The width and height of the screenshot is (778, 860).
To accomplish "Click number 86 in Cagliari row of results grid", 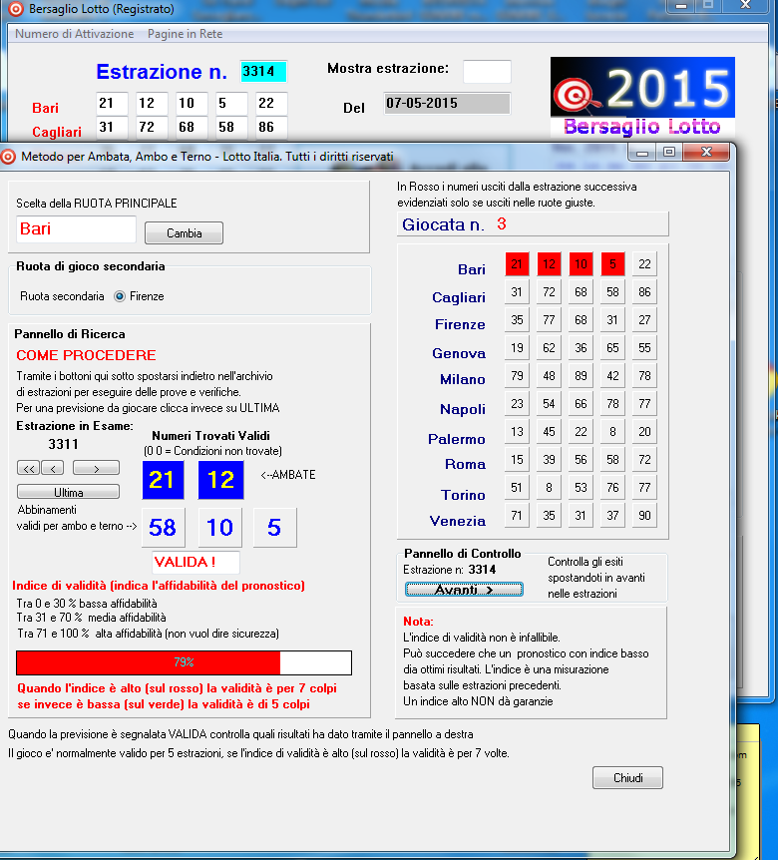I will point(644,292).
